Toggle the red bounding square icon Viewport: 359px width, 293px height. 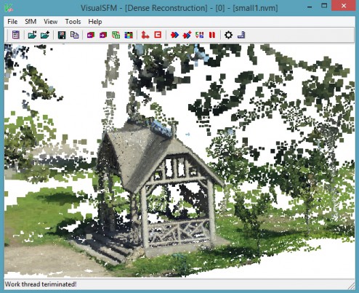coord(158,35)
